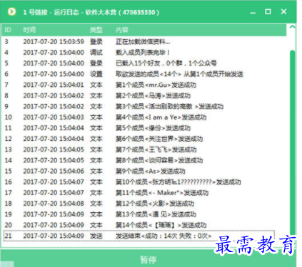Click the green app logo icon
This screenshot has height=267, width=302.
(11, 11)
